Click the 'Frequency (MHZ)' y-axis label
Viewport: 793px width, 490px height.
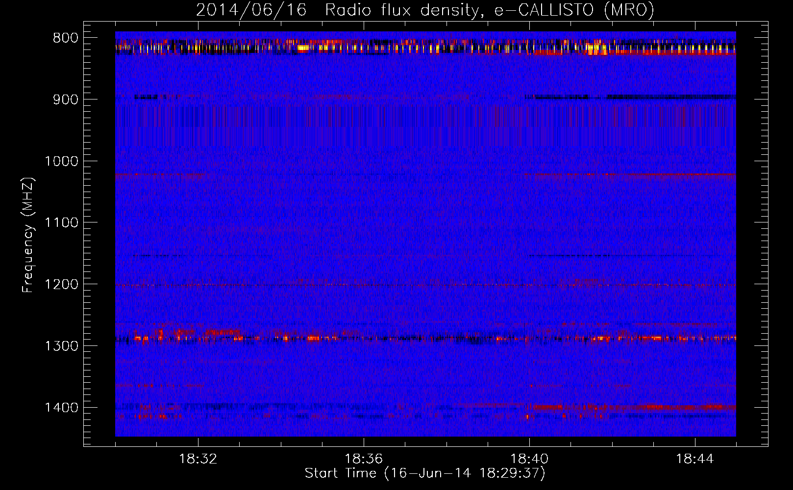28,235
